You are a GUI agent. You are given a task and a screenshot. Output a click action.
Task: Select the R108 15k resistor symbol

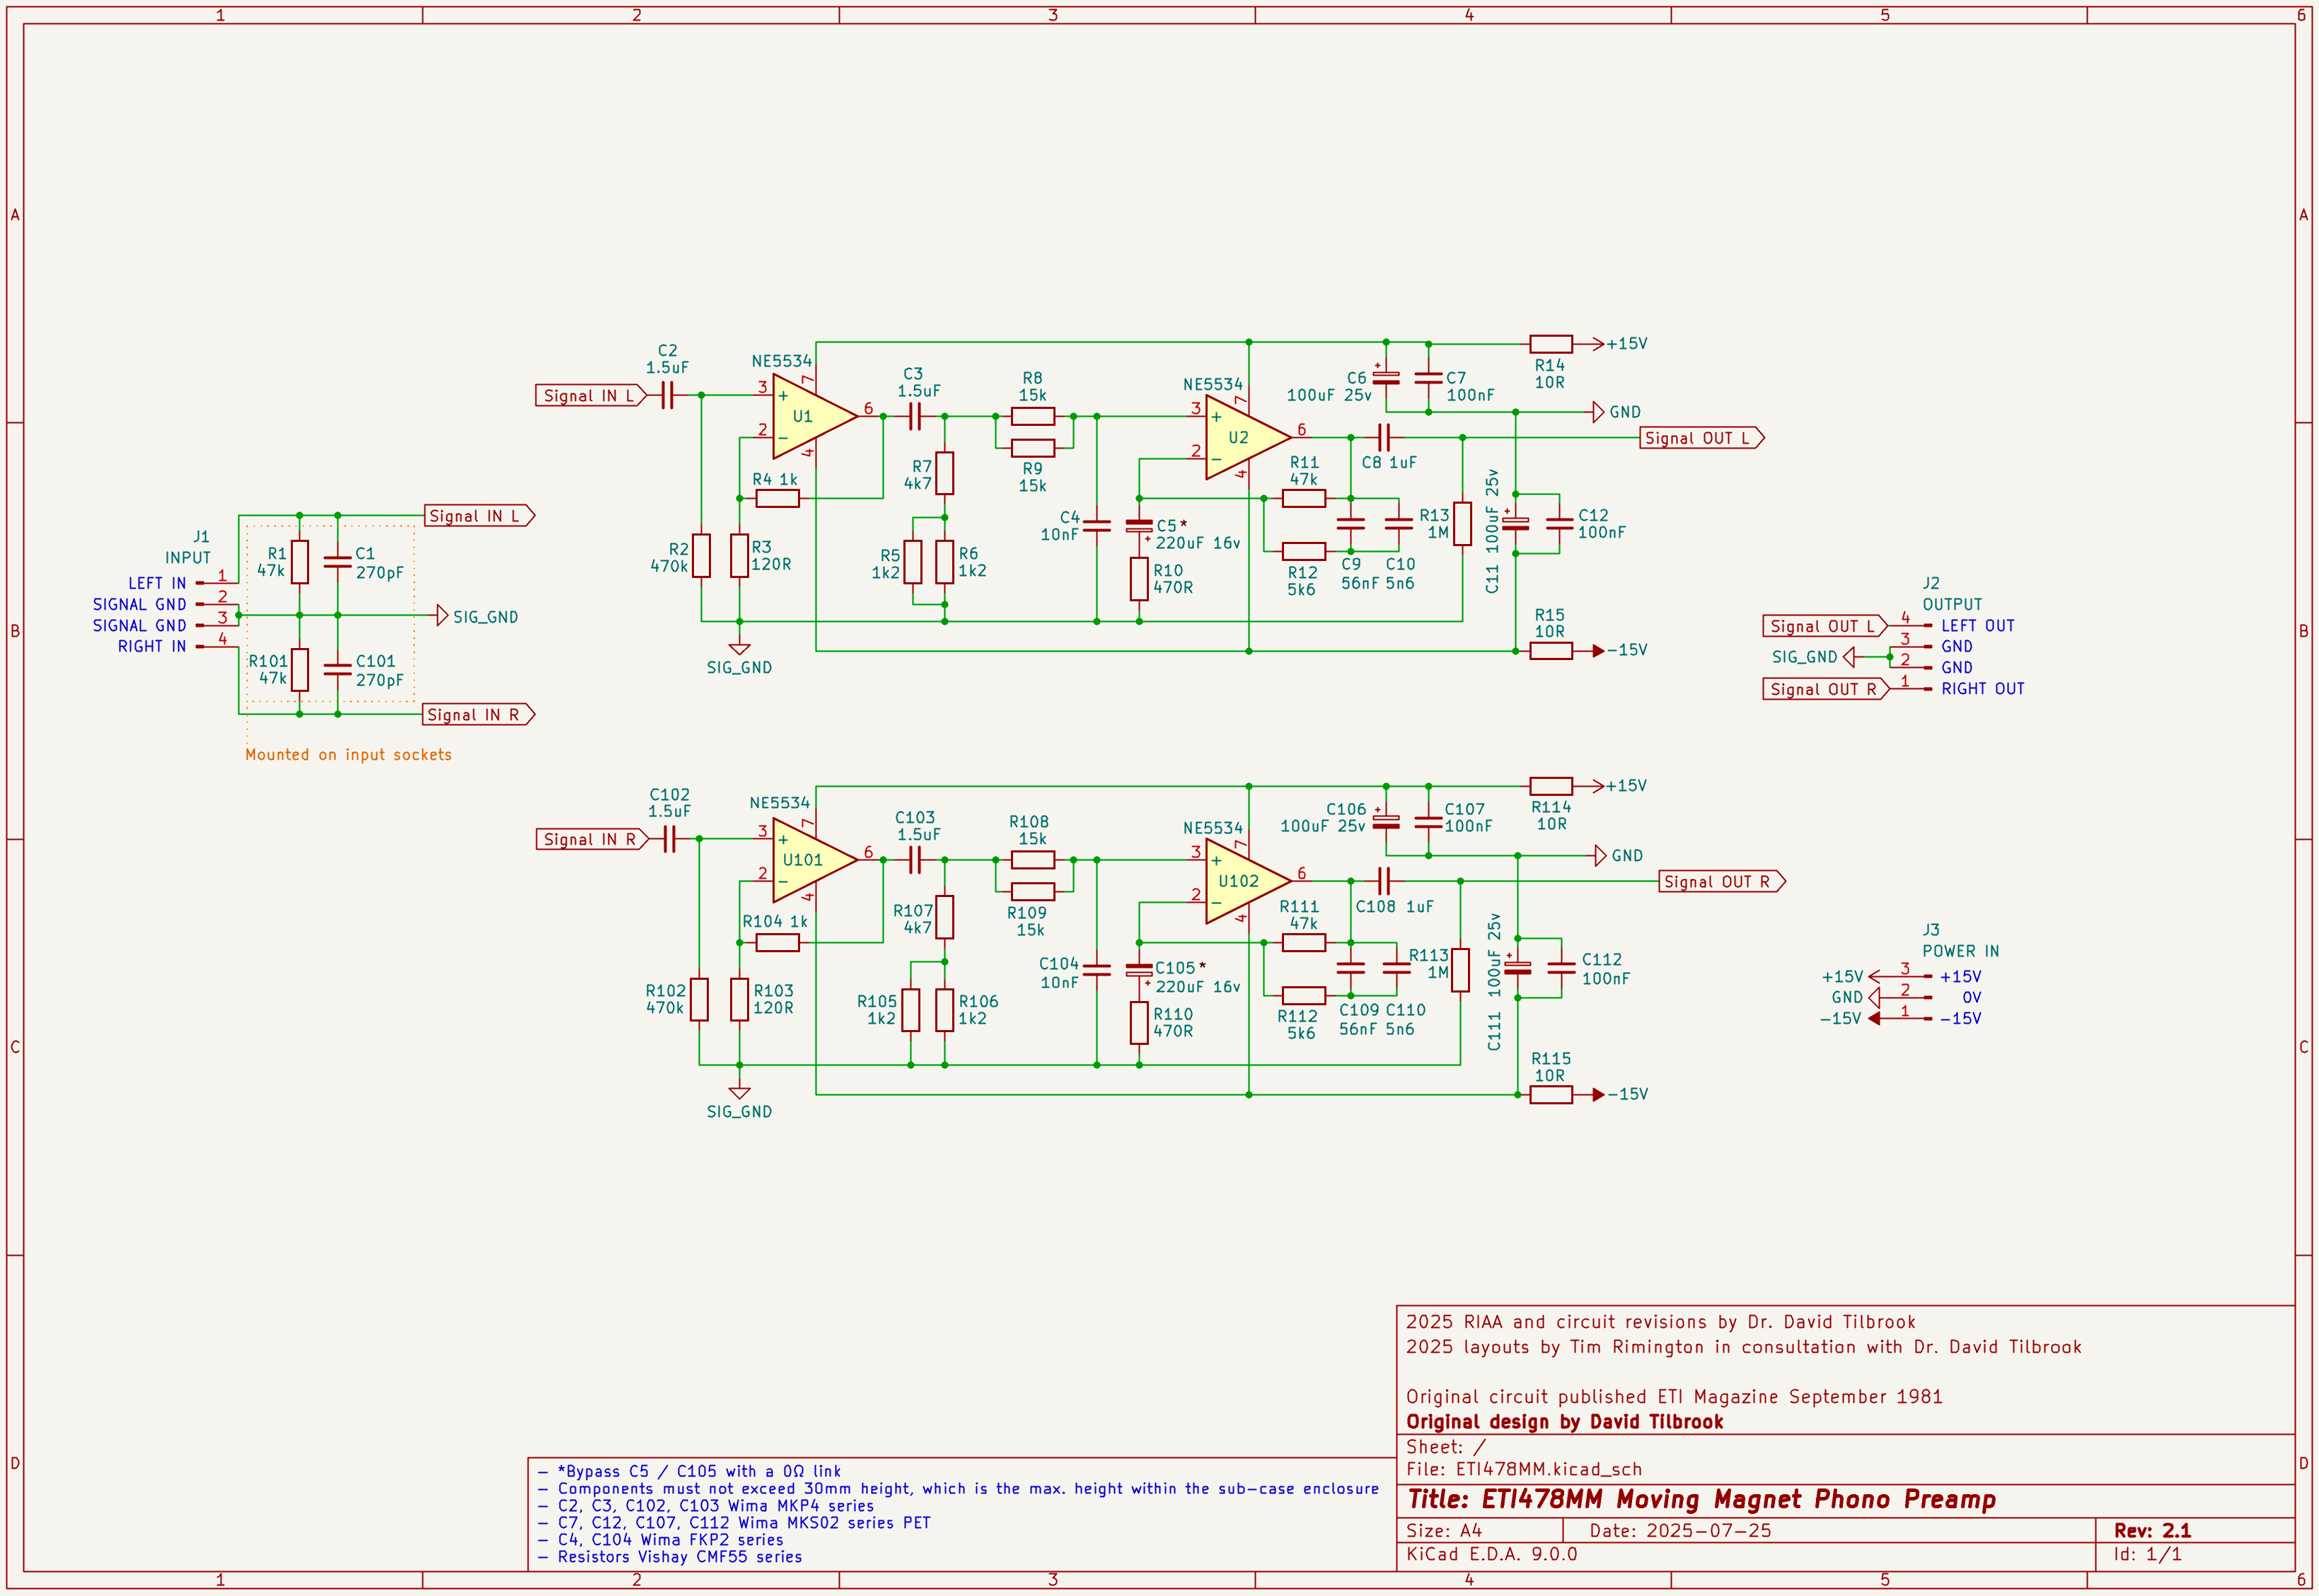click(1033, 860)
